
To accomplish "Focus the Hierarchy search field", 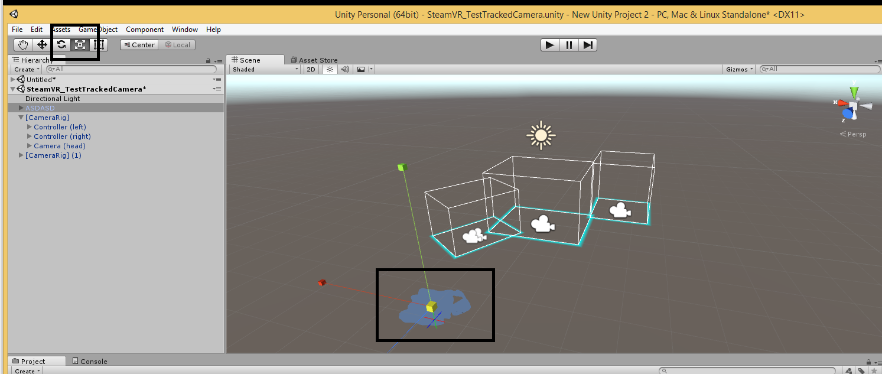I will pyautogui.click(x=130, y=69).
